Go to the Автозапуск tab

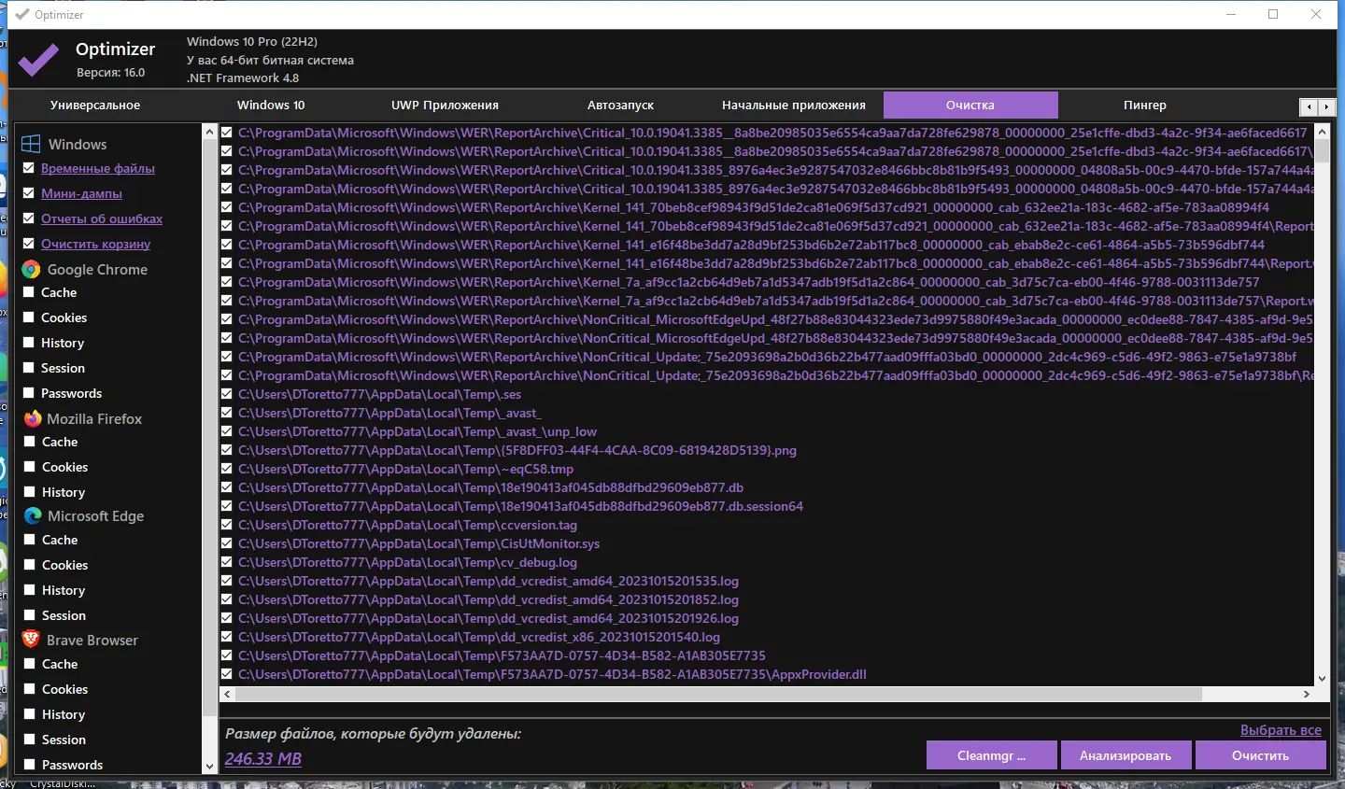[620, 105]
